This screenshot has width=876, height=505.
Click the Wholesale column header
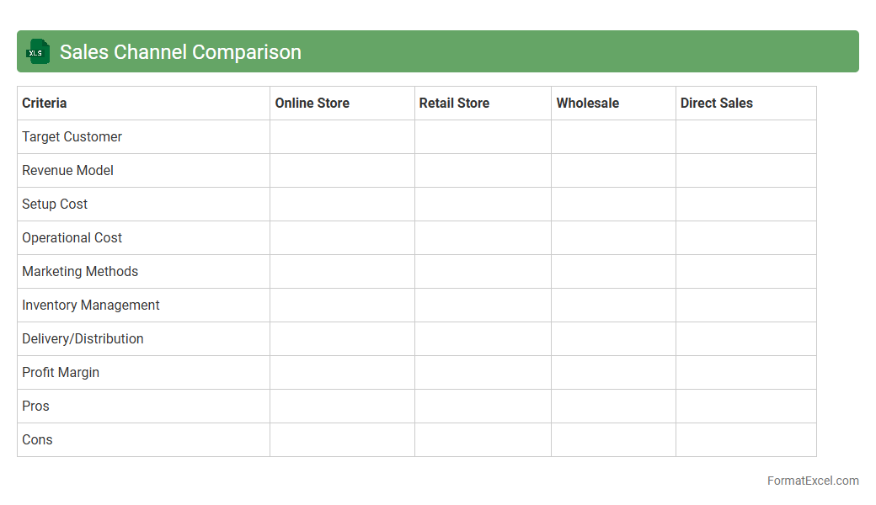(x=587, y=104)
